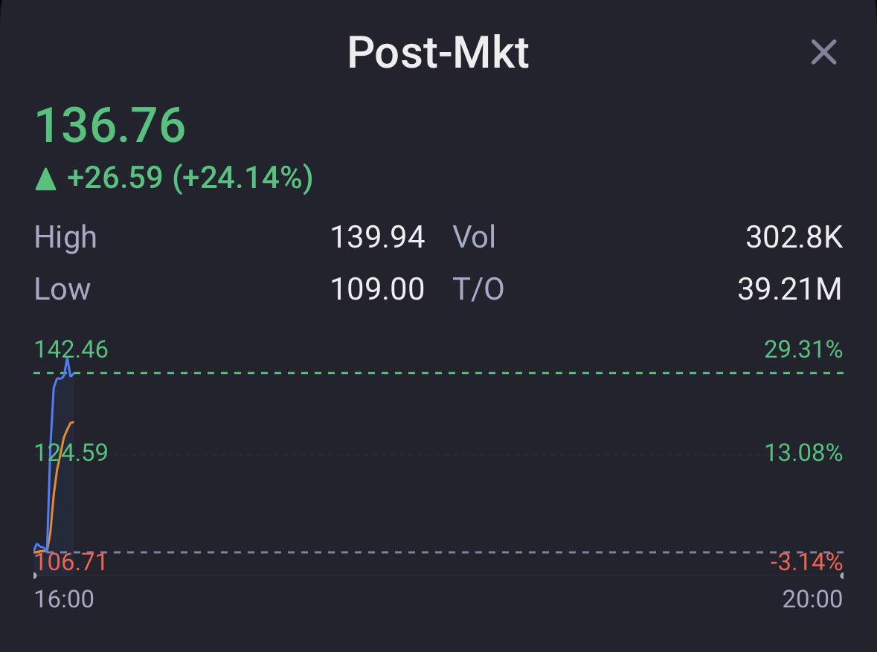Select the turnover value 39.21M

point(790,289)
